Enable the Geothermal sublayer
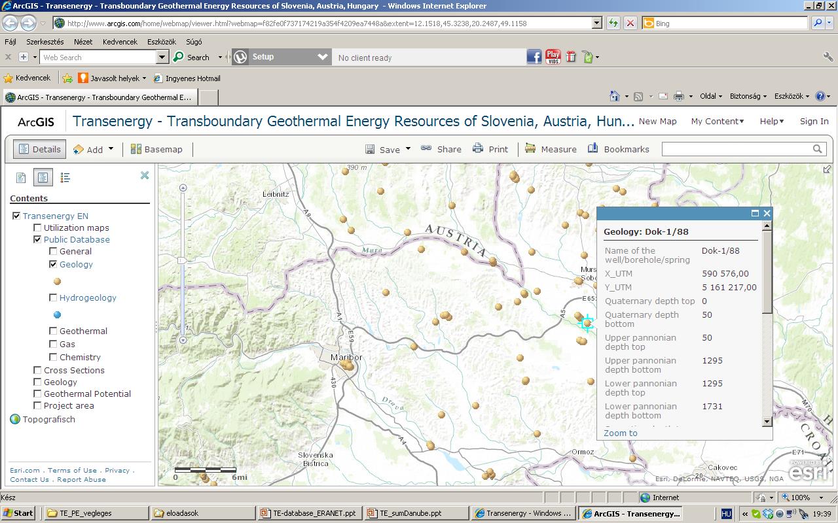Viewport: 838px width, 523px height. 53,331
